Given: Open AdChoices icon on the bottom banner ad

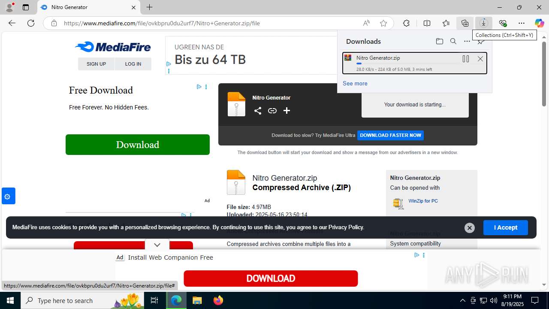Looking at the screenshot, I should coord(416,255).
